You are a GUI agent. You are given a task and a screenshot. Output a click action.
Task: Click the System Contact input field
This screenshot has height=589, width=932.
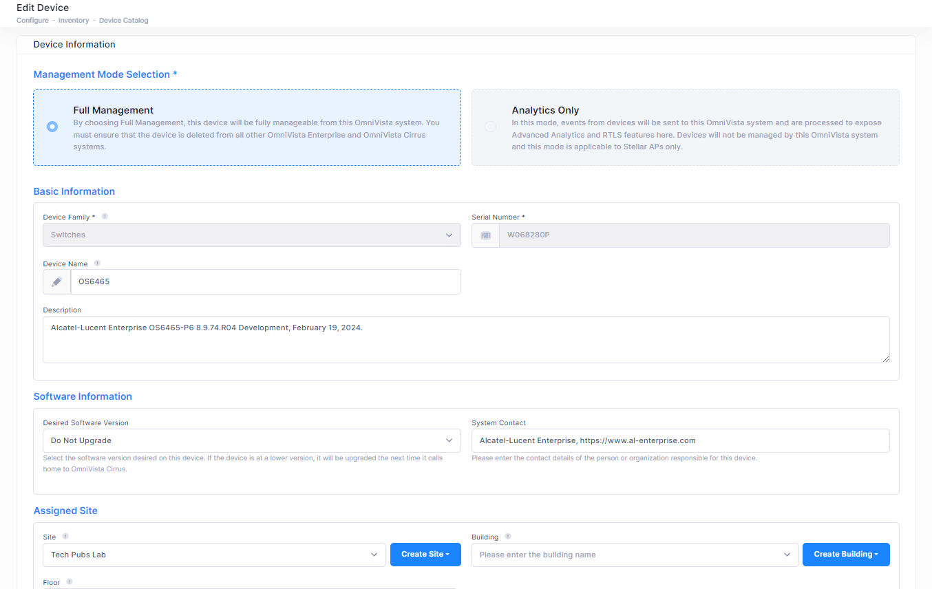[681, 440]
